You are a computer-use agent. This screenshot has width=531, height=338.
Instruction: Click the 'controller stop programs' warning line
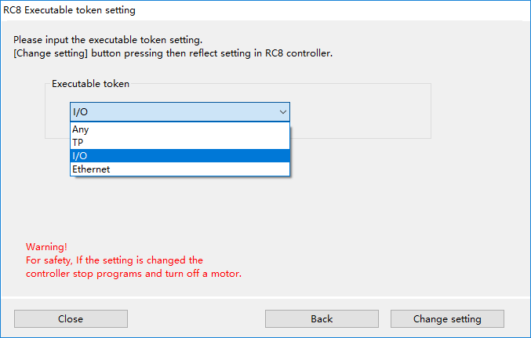pyautogui.click(x=134, y=274)
